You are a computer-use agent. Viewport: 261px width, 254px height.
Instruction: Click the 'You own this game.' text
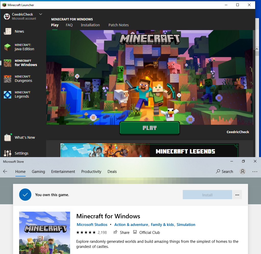52,195
